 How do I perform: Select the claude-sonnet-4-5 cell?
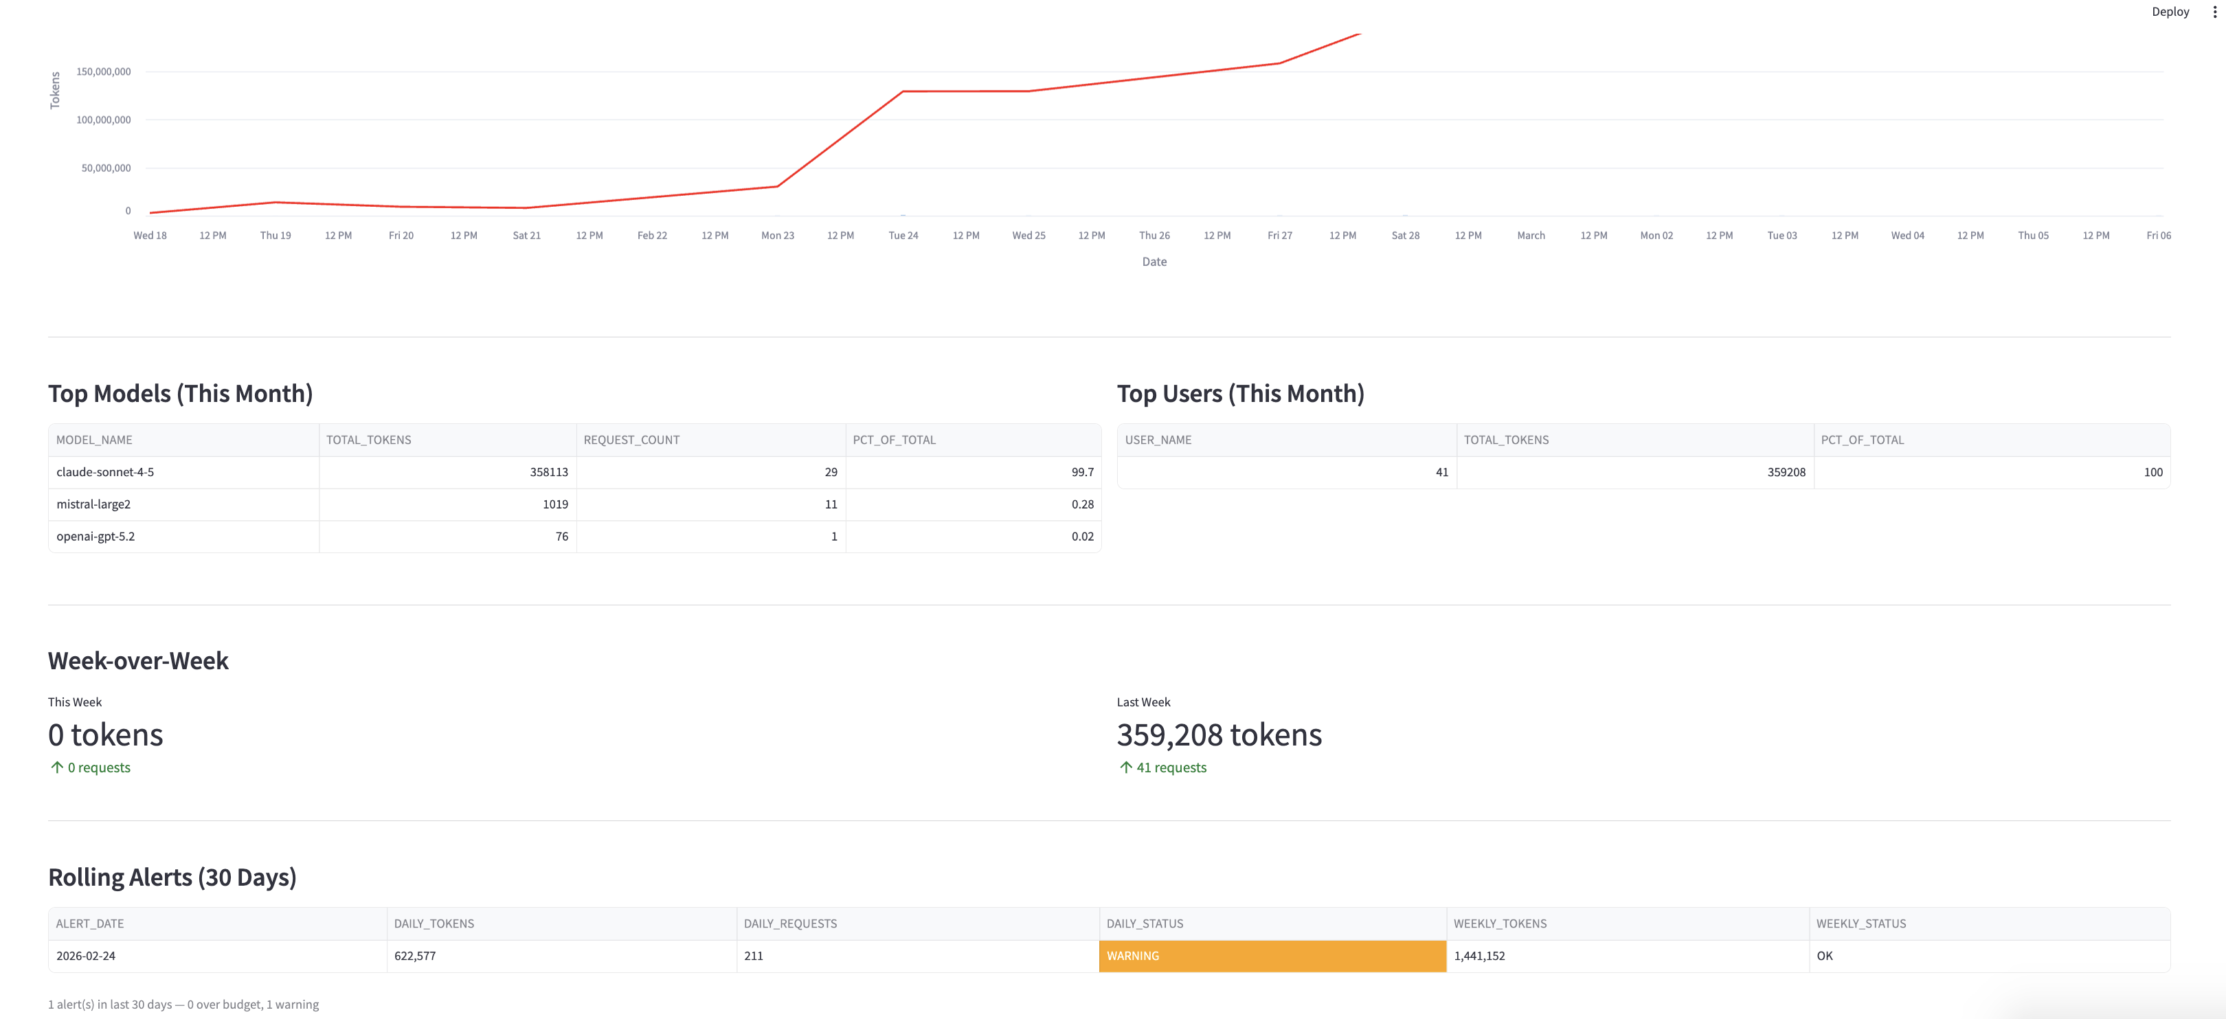[x=105, y=472]
